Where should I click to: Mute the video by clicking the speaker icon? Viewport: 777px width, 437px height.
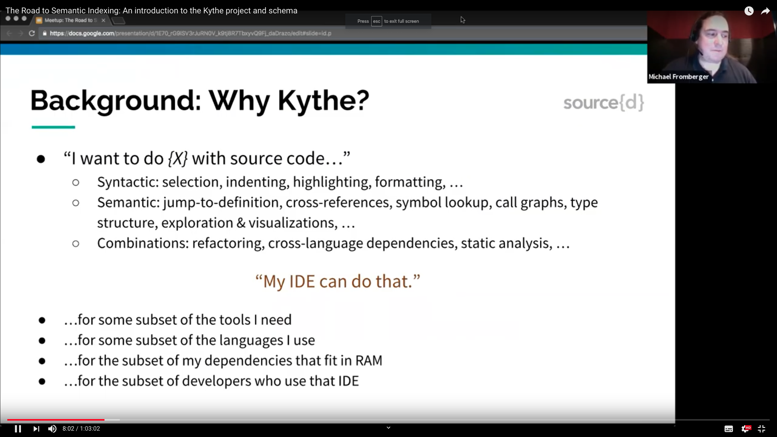pyautogui.click(x=52, y=429)
